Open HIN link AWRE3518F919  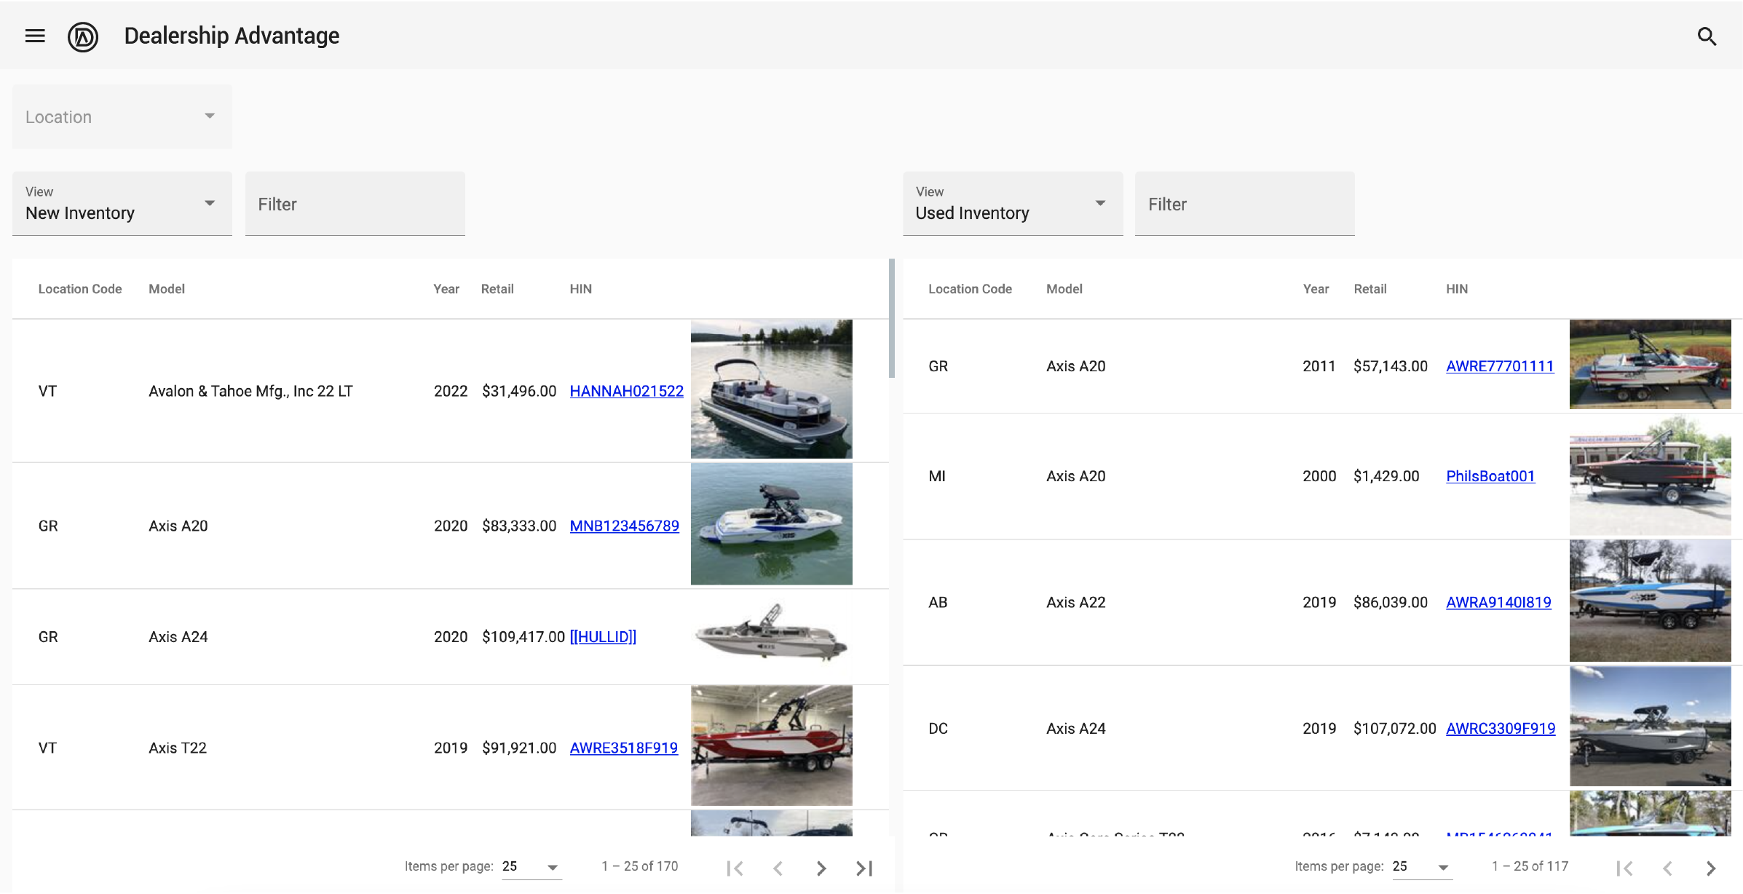(623, 748)
